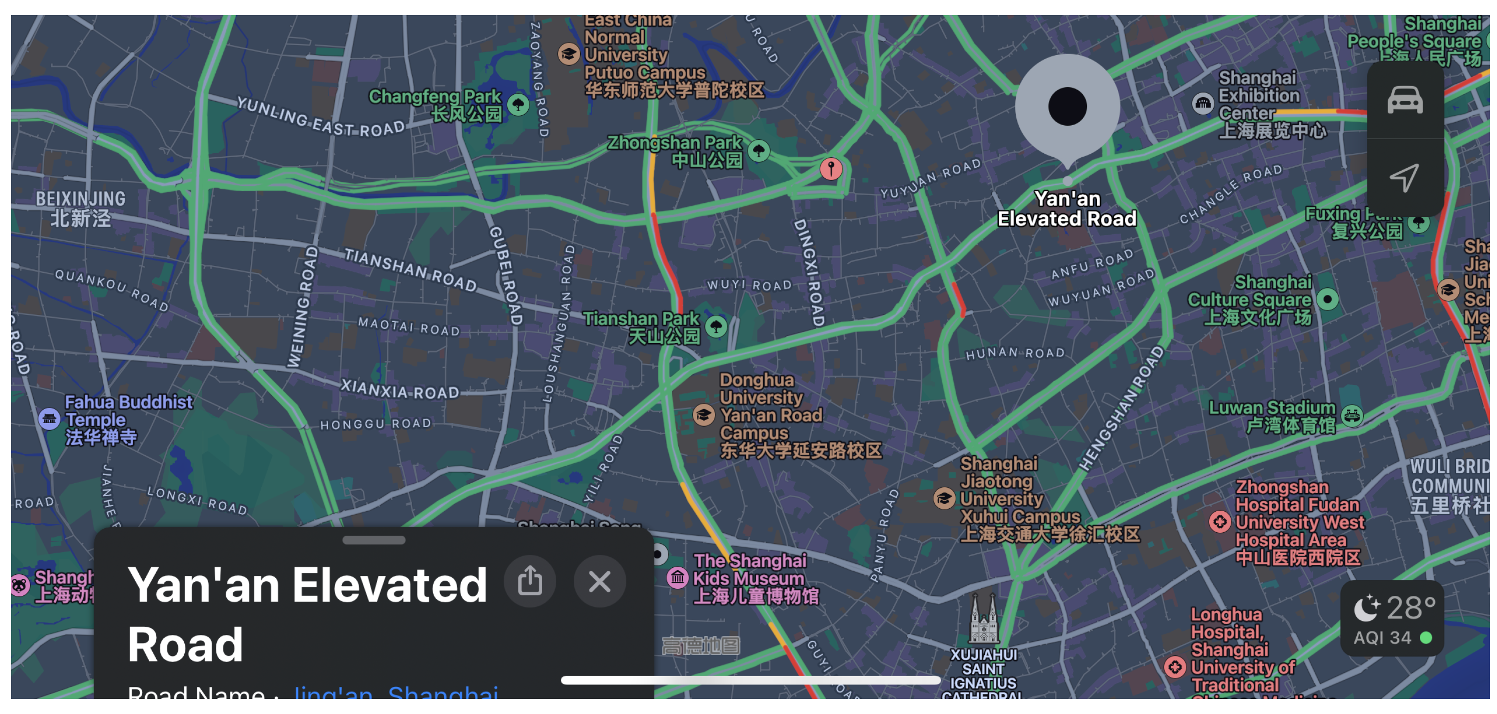Select Shanghai Jiaotong University Xuhui Campus icon

coord(944,498)
